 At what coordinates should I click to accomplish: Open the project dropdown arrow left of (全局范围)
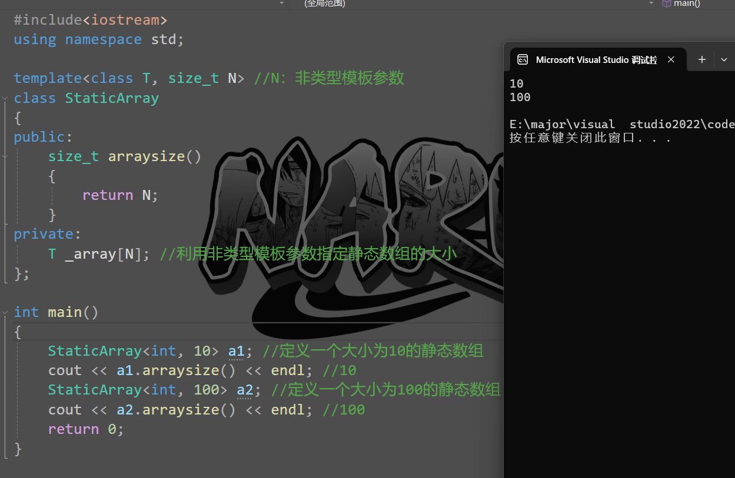282,4
